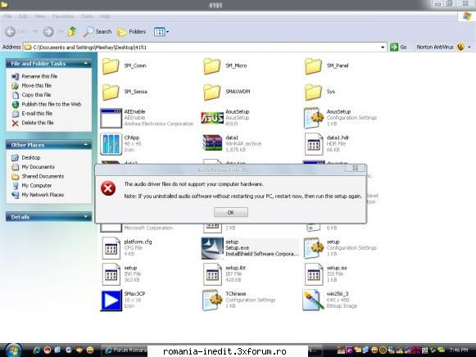Open the address bar dropdown arrow
This screenshot has height=357, width=476.
(x=383, y=47)
